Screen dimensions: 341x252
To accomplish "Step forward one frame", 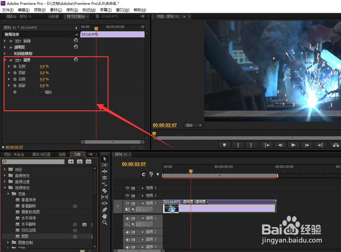I will (307, 145).
